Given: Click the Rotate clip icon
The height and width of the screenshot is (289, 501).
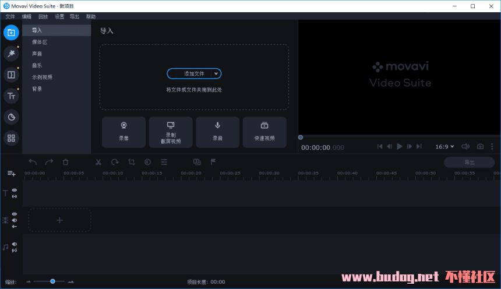Looking at the screenshot, I should click(x=115, y=162).
